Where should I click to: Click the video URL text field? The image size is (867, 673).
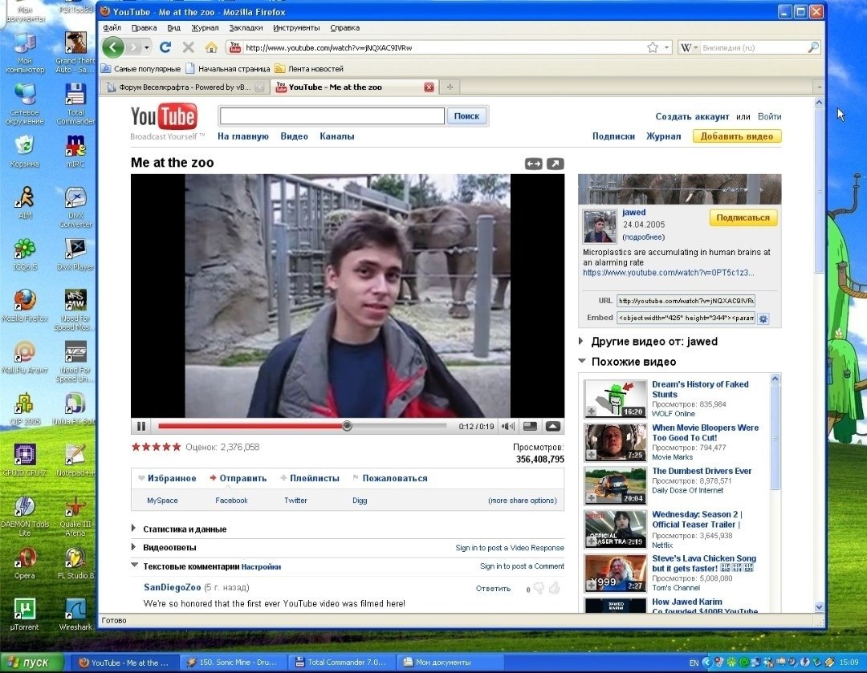[686, 301]
